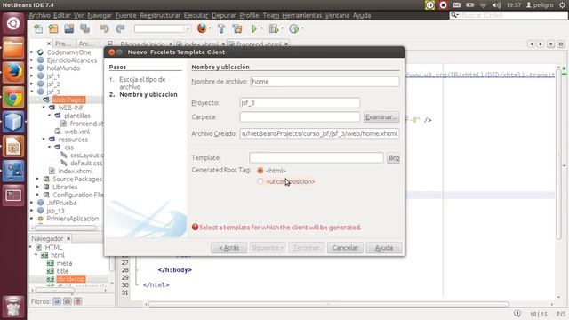Click the Save All toolbar icon
The width and height of the screenshot is (569, 320).
pyautogui.click(x=85, y=28)
